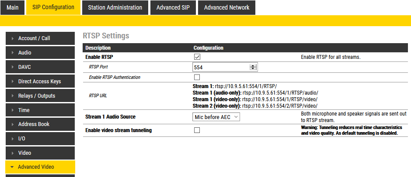Open the Station Administration tab
Screen dimensions: 411x177
click(115, 7)
